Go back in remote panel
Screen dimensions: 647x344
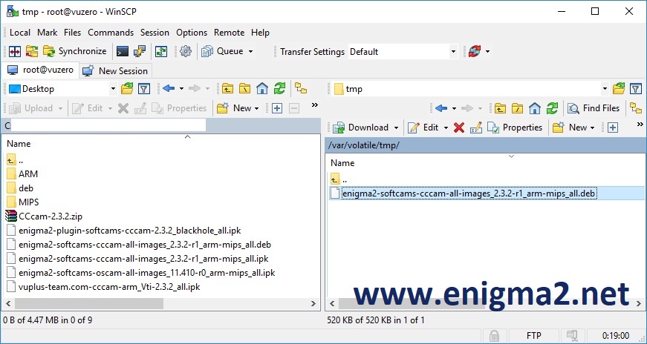441,108
